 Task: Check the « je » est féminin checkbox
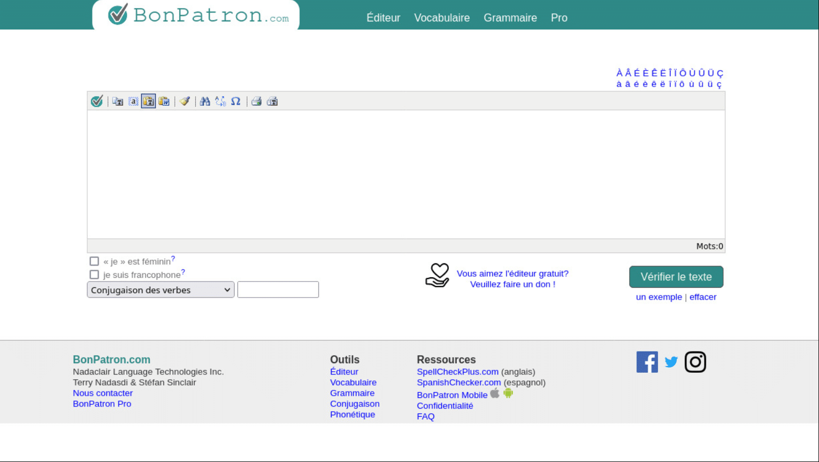(x=94, y=261)
